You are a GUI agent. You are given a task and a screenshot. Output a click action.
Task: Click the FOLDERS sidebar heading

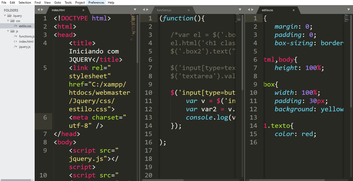click(x=11, y=10)
